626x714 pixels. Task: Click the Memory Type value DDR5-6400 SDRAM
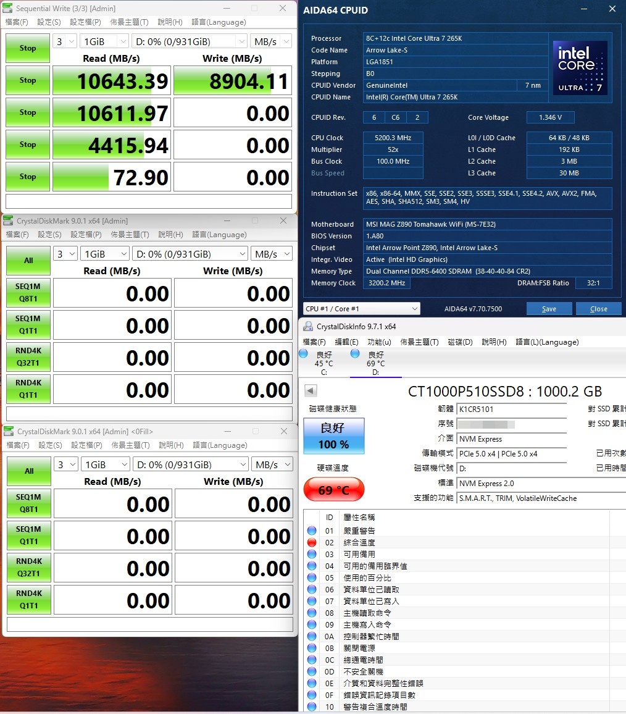tap(487, 271)
